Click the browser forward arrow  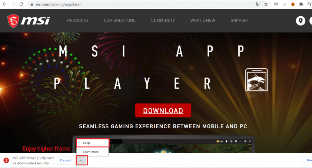coord(13,4)
